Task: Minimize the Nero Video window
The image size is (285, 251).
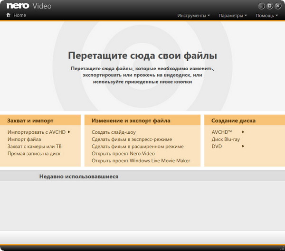Action: tap(261, 6)
